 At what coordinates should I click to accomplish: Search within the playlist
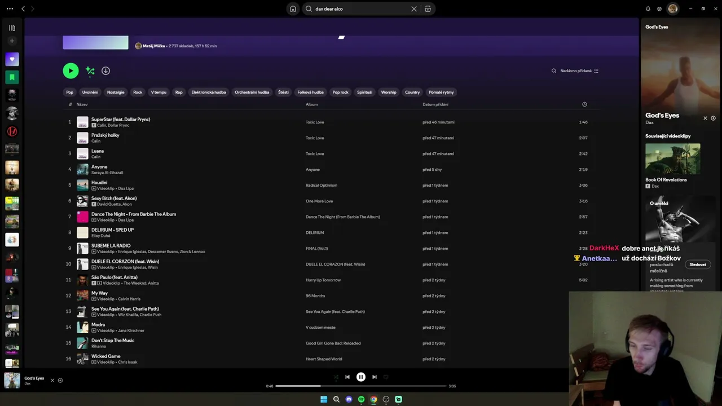click(x=554, y=71)
